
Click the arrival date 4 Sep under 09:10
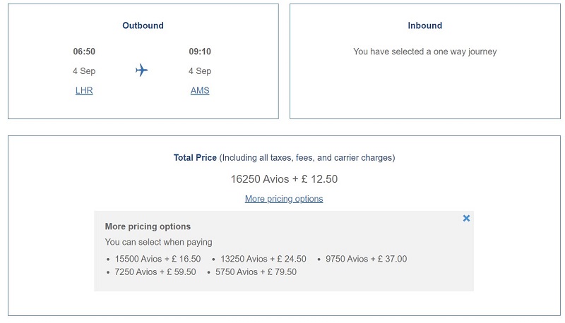click(x=200, y=71)
